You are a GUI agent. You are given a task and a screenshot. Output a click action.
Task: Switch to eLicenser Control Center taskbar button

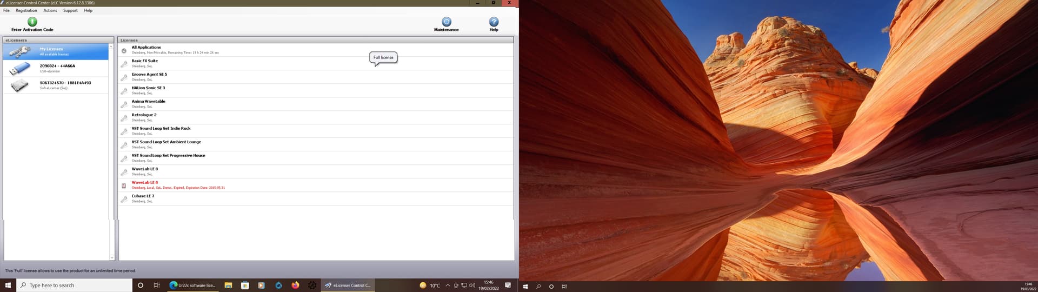348,286
